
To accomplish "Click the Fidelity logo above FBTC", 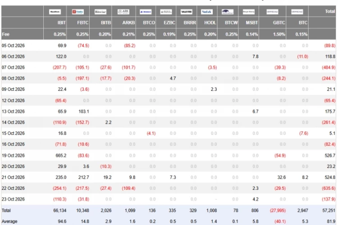I will 78,12.
